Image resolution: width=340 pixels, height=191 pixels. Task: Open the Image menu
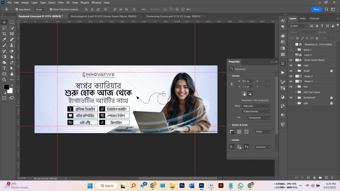pyautogui.click(x=25, y=3)
